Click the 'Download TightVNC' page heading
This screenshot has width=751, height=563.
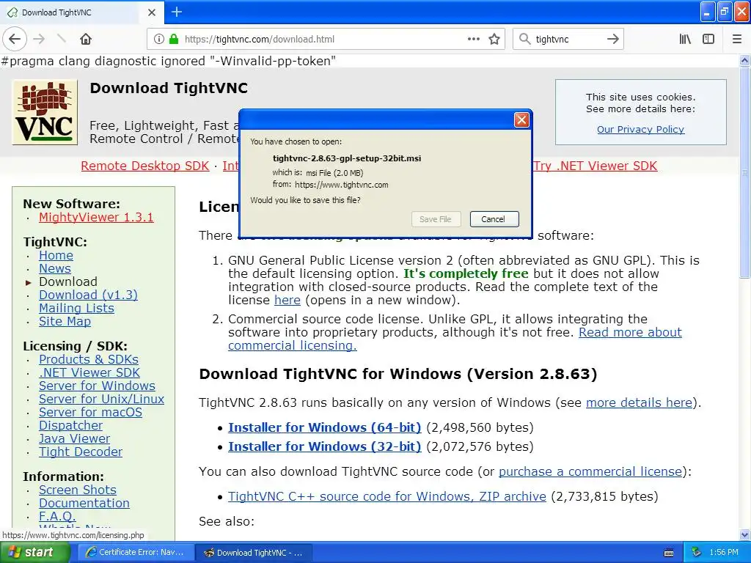[169, 88]
